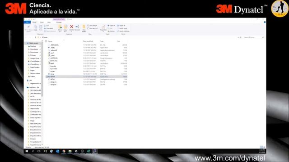Image resolution: width=289 pixels, height=162 pixels.
Task: Click the Copy icon in the ribbon
Action: pyautogui.click(x=35, y=27)
